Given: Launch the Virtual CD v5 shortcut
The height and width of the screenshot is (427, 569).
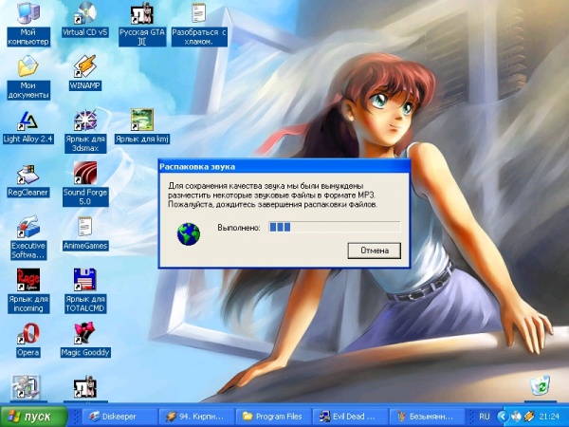Looking at the screenshot, I should click(x=85, y=20).
